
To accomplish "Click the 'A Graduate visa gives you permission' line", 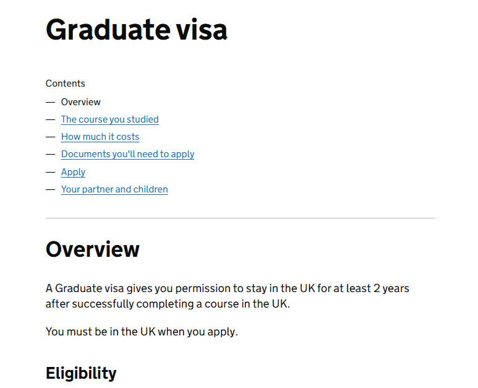I will tap(227, 288).
